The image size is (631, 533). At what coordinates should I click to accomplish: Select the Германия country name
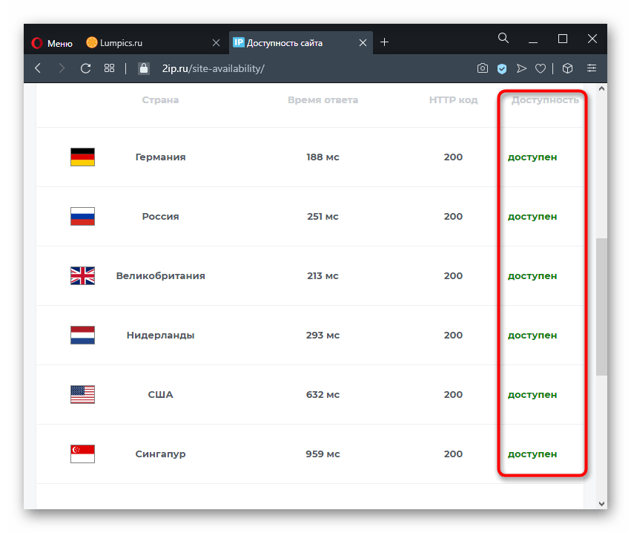[x=160, y=157]
